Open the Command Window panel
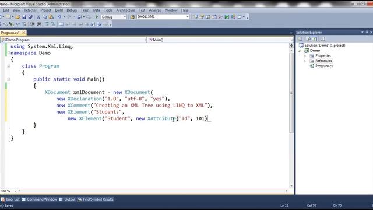This screenshot has width=373, height=210. 40,199
